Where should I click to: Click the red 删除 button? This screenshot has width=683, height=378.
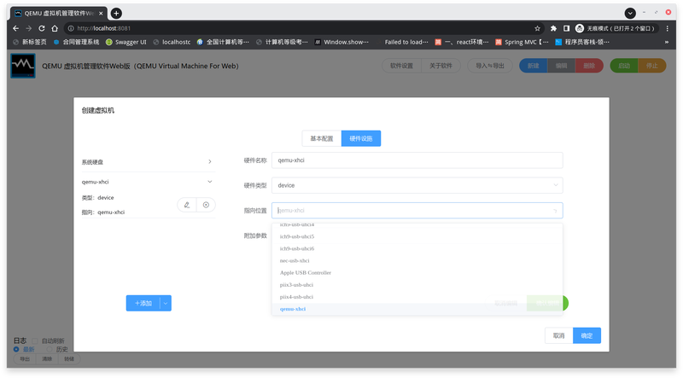[589, 66]
